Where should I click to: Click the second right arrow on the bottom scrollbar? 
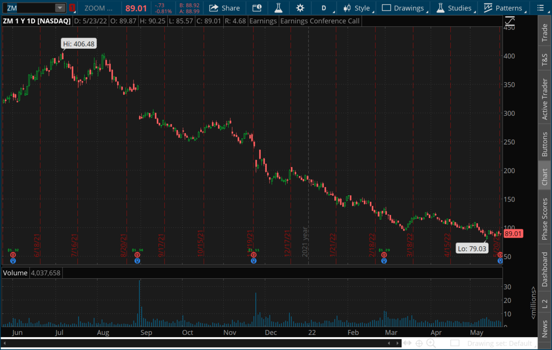[398, 343]
